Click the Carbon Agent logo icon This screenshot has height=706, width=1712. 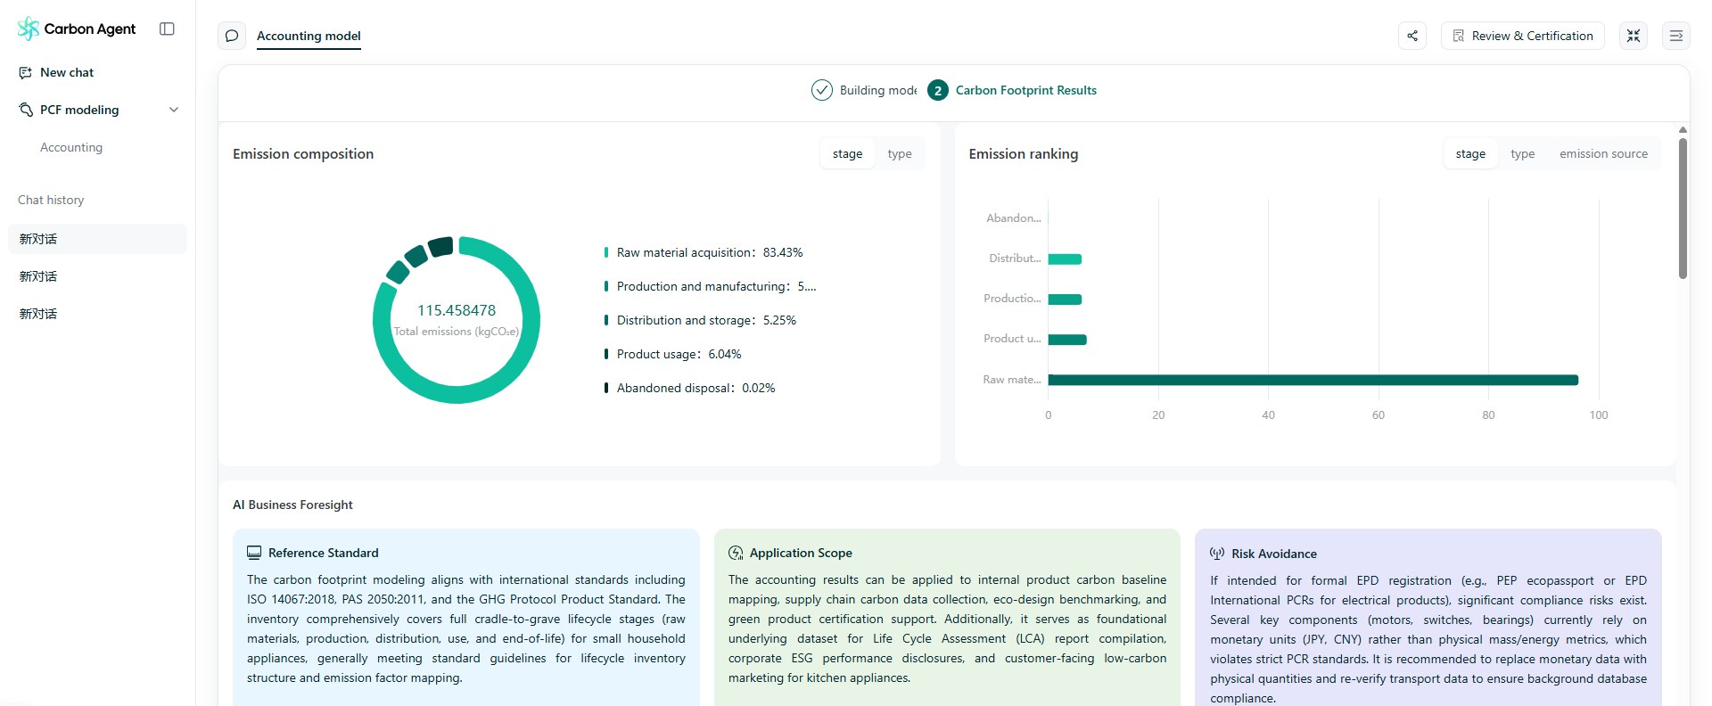[29, 29]
